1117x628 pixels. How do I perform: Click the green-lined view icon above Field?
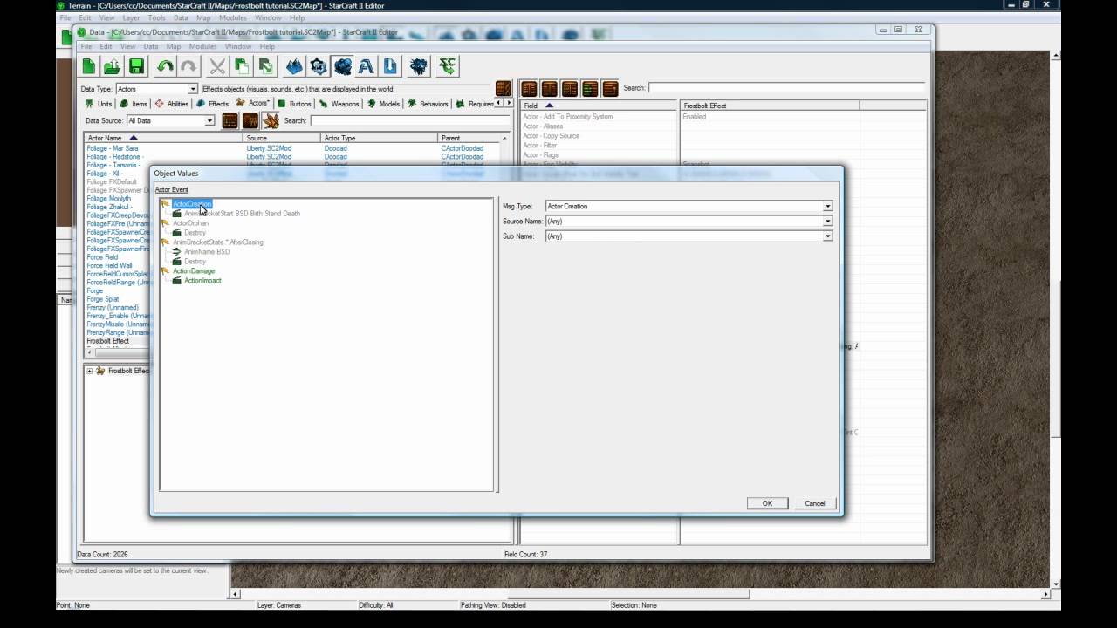(590, 88)
